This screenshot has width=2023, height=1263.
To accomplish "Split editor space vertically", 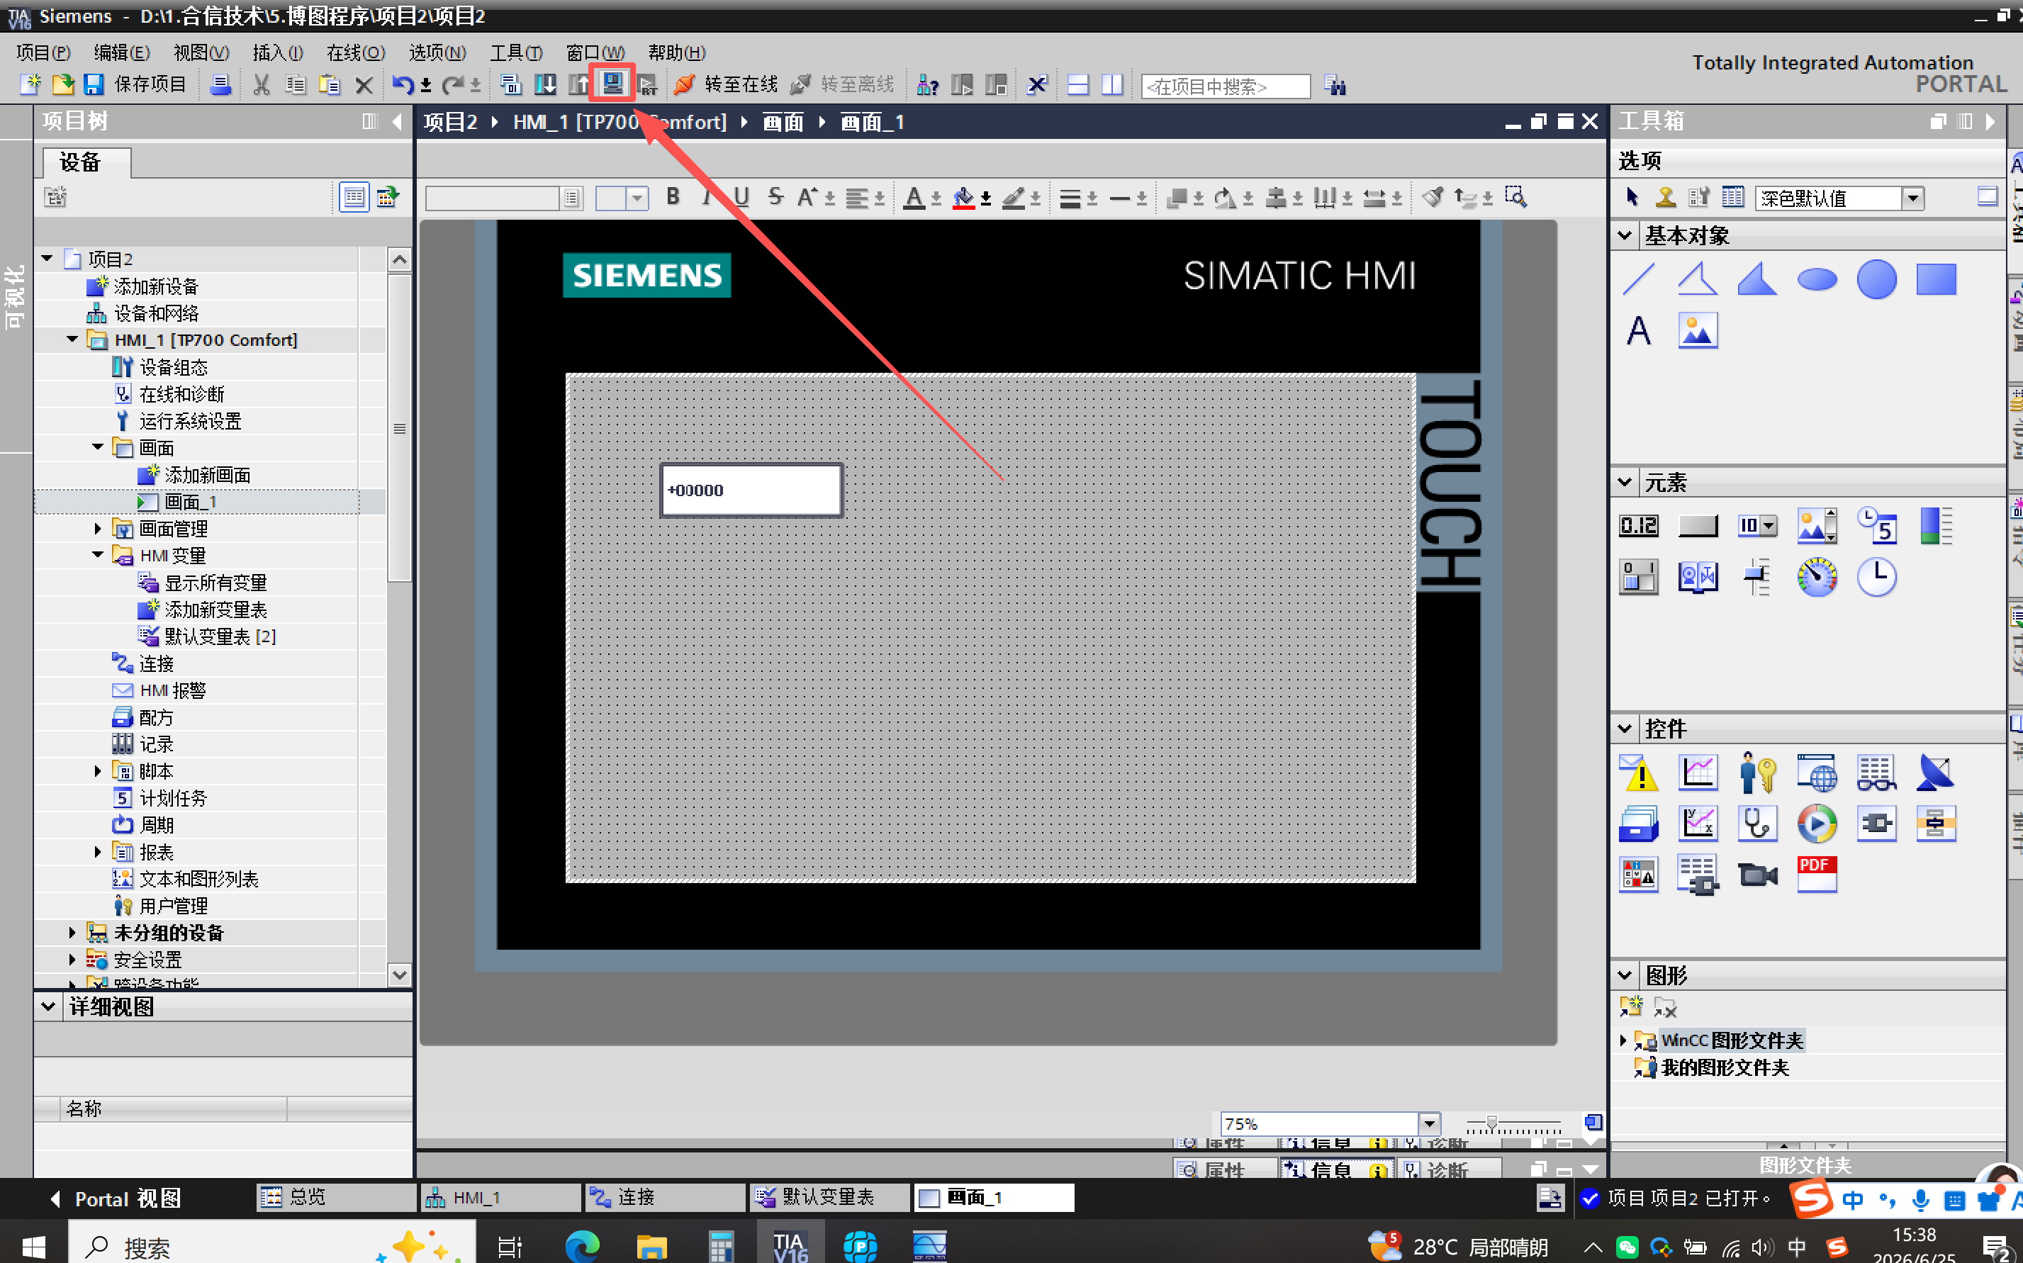I will (1111, 84).
